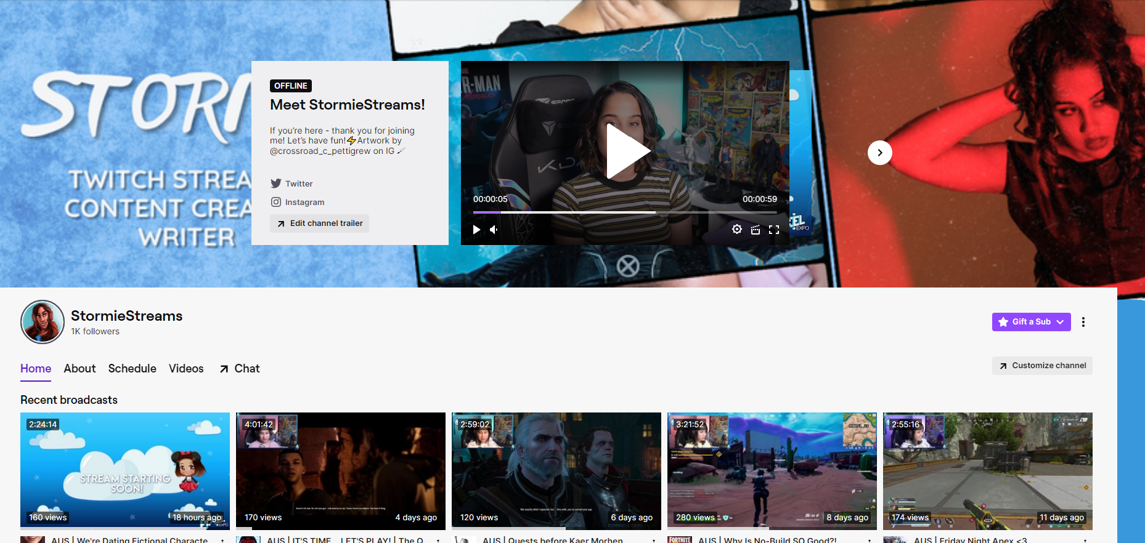The height and width of the screenshot is (543, 1145).
Task: Open the 4:01:42 broadcast thumbnail
Action: pos(341,471)
